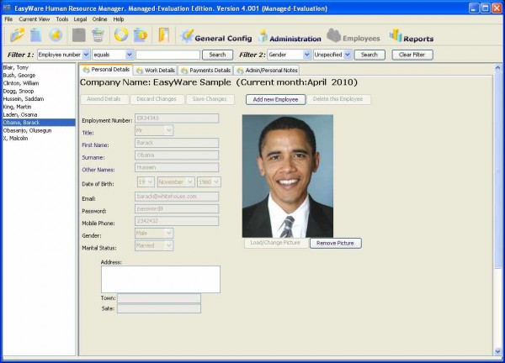Viewport: 505px width, 363px height.
Task: Expand Filter 1 operator dropdown (equals)
Action: (x=129, y=55)
